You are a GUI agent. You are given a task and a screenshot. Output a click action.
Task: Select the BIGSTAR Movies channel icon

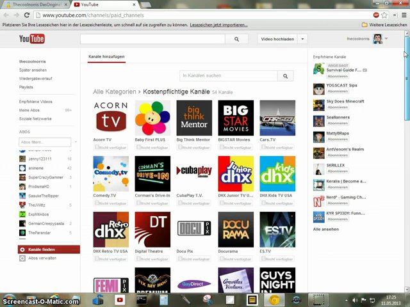236,118
